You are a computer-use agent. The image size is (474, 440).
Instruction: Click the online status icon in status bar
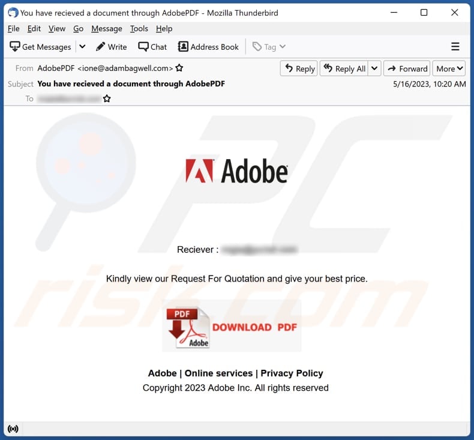(x=13, y=429)
